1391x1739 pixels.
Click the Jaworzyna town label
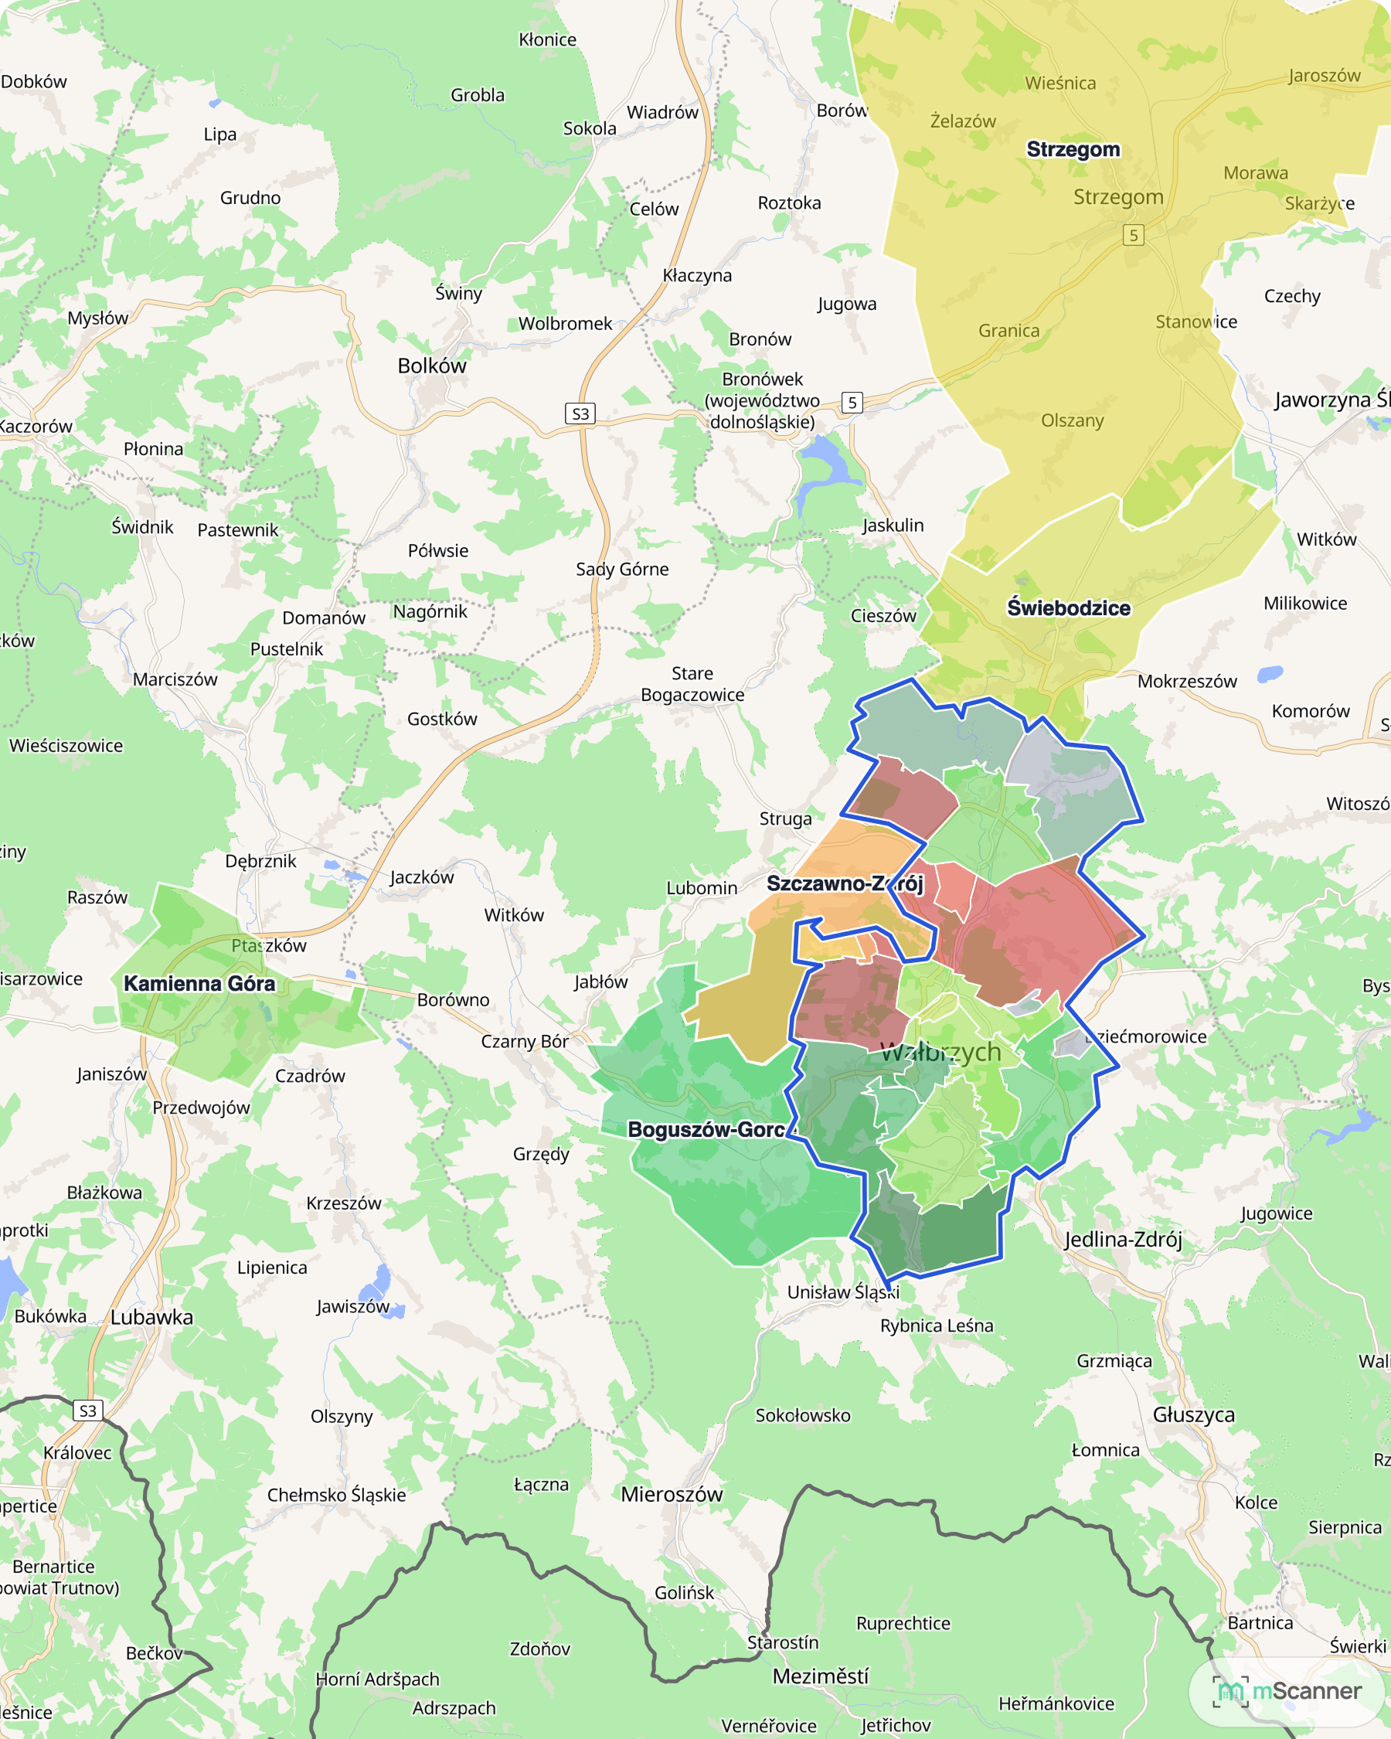(x=1331, y=400)
